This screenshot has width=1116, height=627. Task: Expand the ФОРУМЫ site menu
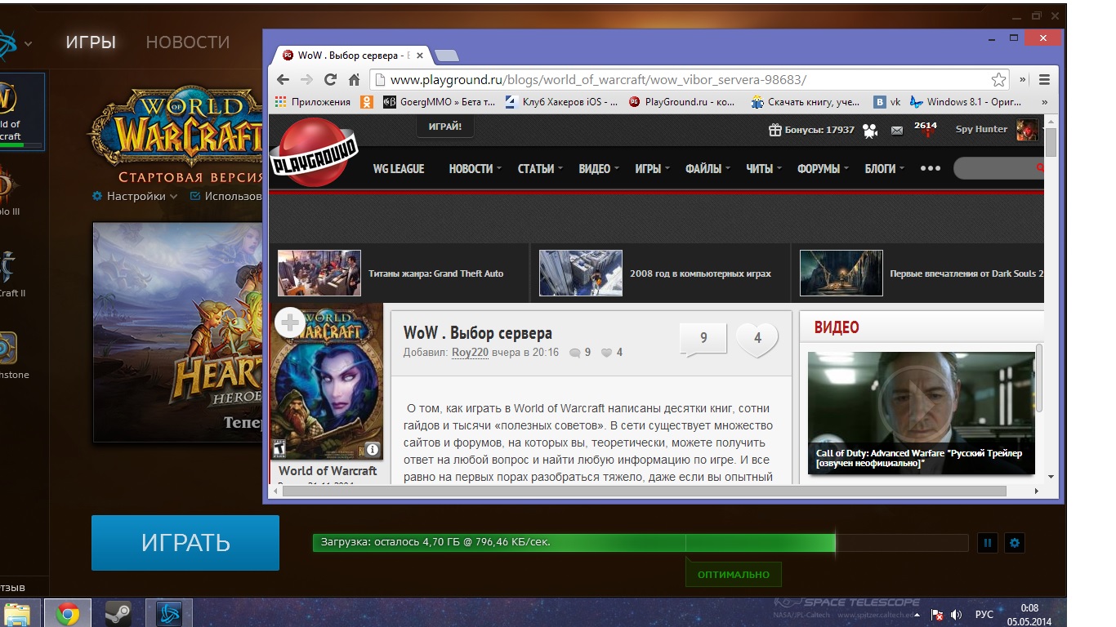tap(823, 168)
